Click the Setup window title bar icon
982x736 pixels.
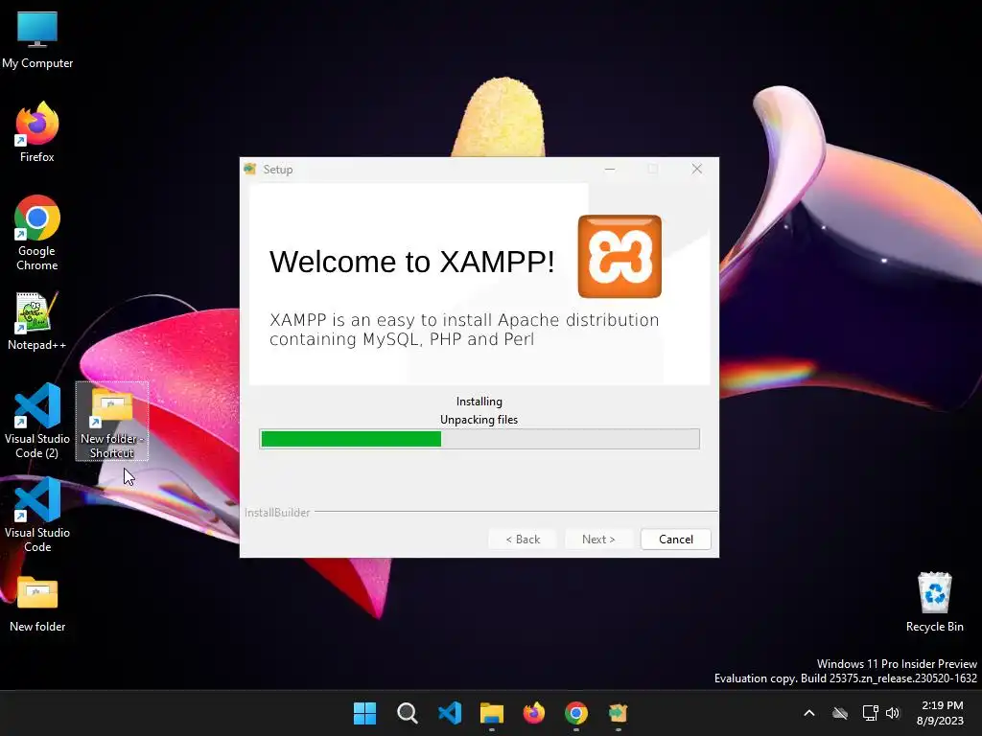pyautogui.click(x=250, y=169)
